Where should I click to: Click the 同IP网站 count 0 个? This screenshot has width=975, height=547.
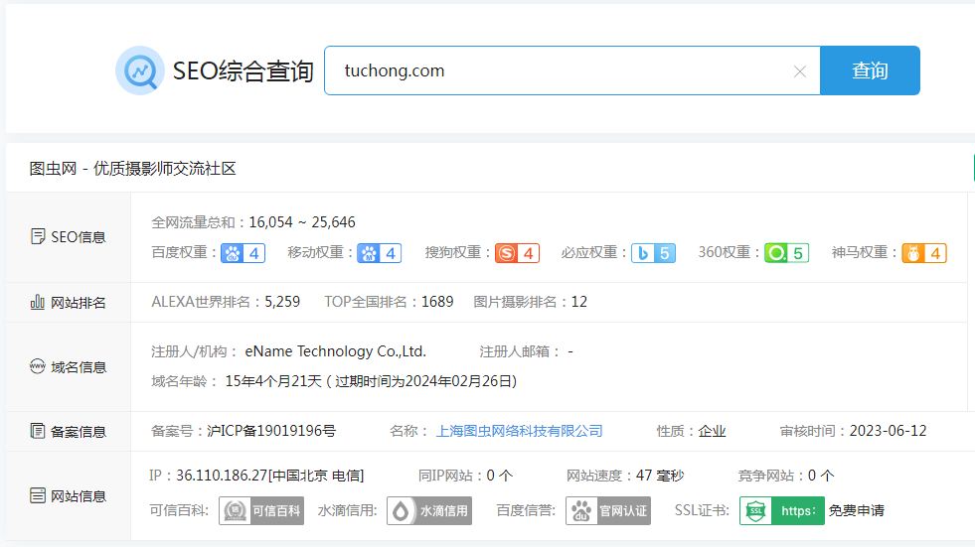[499, 476]
